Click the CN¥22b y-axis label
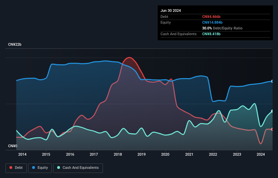 [15, 44]
